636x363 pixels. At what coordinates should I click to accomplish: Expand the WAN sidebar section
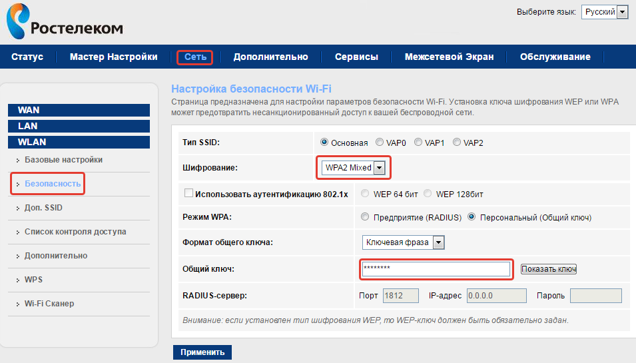79,110
